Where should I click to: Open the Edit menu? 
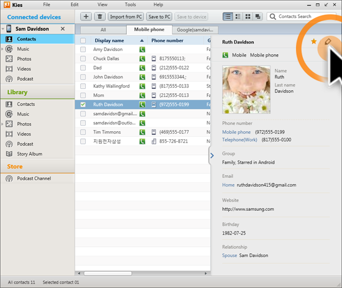pyautogui.click(x=75, y=4)
